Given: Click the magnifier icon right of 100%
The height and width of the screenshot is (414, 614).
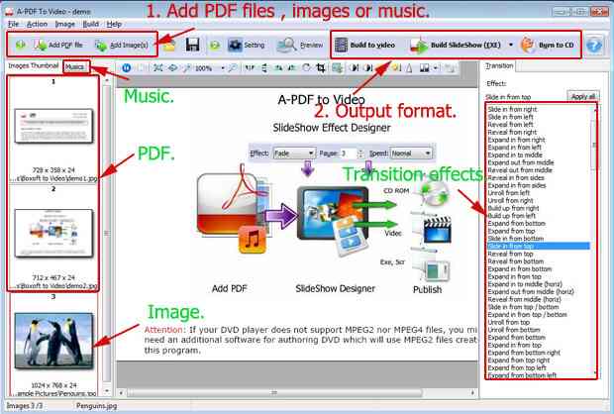Looking at the screenshot, I should [x=232, y=68].
